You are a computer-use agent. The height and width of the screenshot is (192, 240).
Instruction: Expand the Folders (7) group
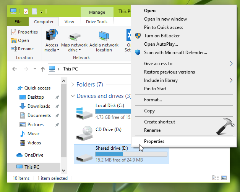[73, 85]
